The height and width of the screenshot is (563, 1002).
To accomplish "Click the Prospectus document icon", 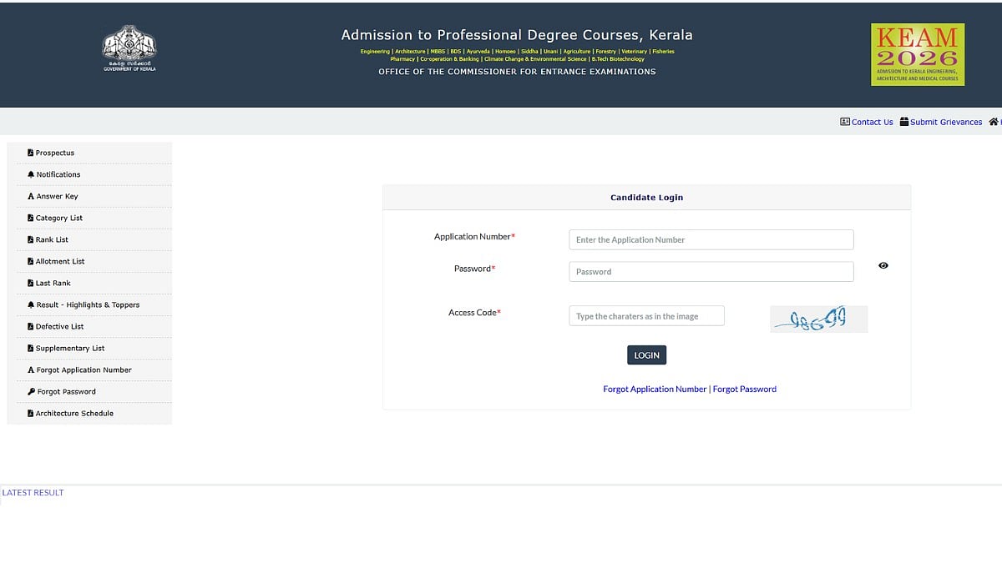I will tap(31, 153).
